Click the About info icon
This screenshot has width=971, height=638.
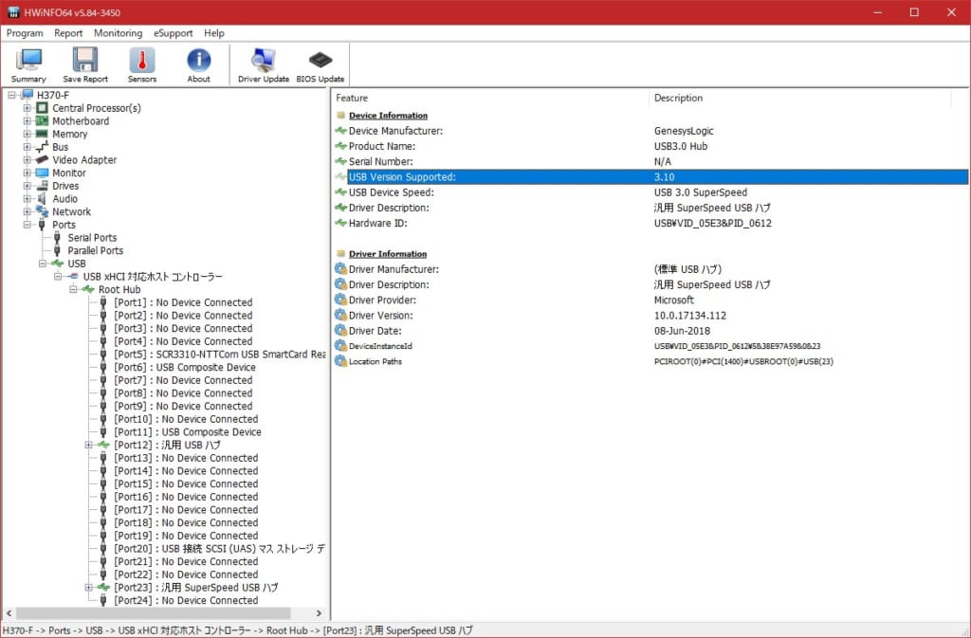click(198, 64)
